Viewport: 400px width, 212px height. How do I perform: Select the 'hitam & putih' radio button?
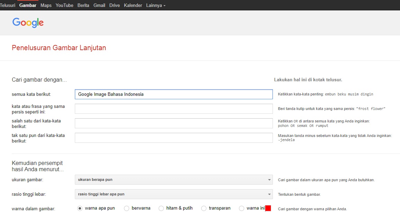[x=161, y=209]
